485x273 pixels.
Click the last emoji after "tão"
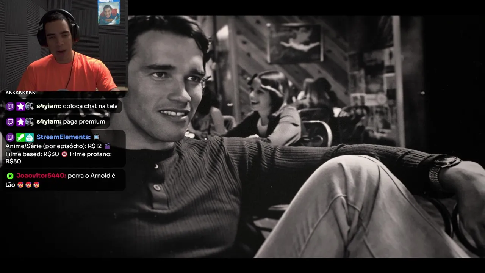click(x=36, y=185)
